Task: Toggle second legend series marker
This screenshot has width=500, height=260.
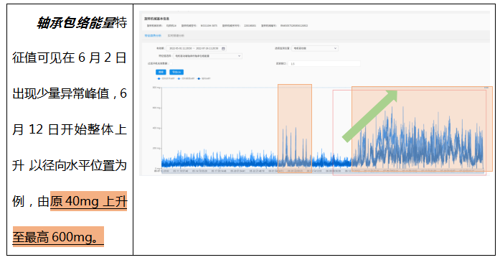Action: [179, 78]
